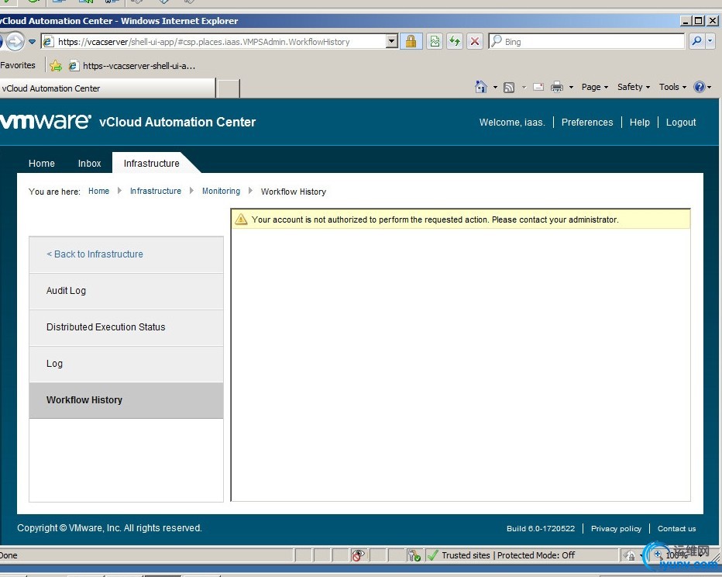The height and width of the screenshot is (577, 722).
Task: Click the yellow warning triangle icon
Action: pos(241,219)
